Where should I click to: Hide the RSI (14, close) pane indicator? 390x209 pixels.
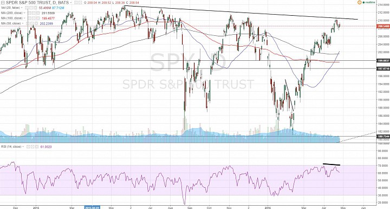pos(28,147)
